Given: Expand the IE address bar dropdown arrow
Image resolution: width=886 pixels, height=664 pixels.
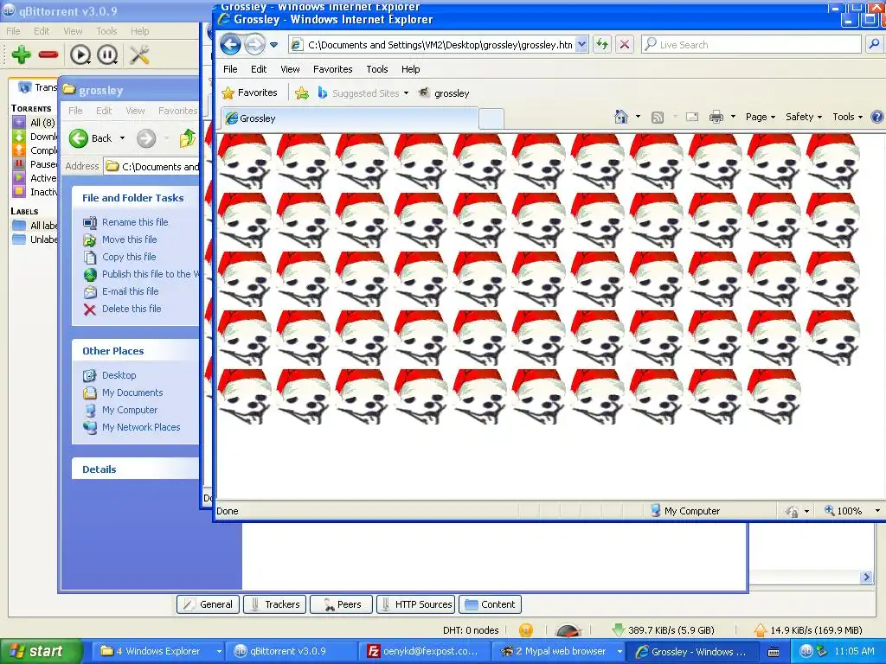Looking at the screenshot, I should coord(581,45).
